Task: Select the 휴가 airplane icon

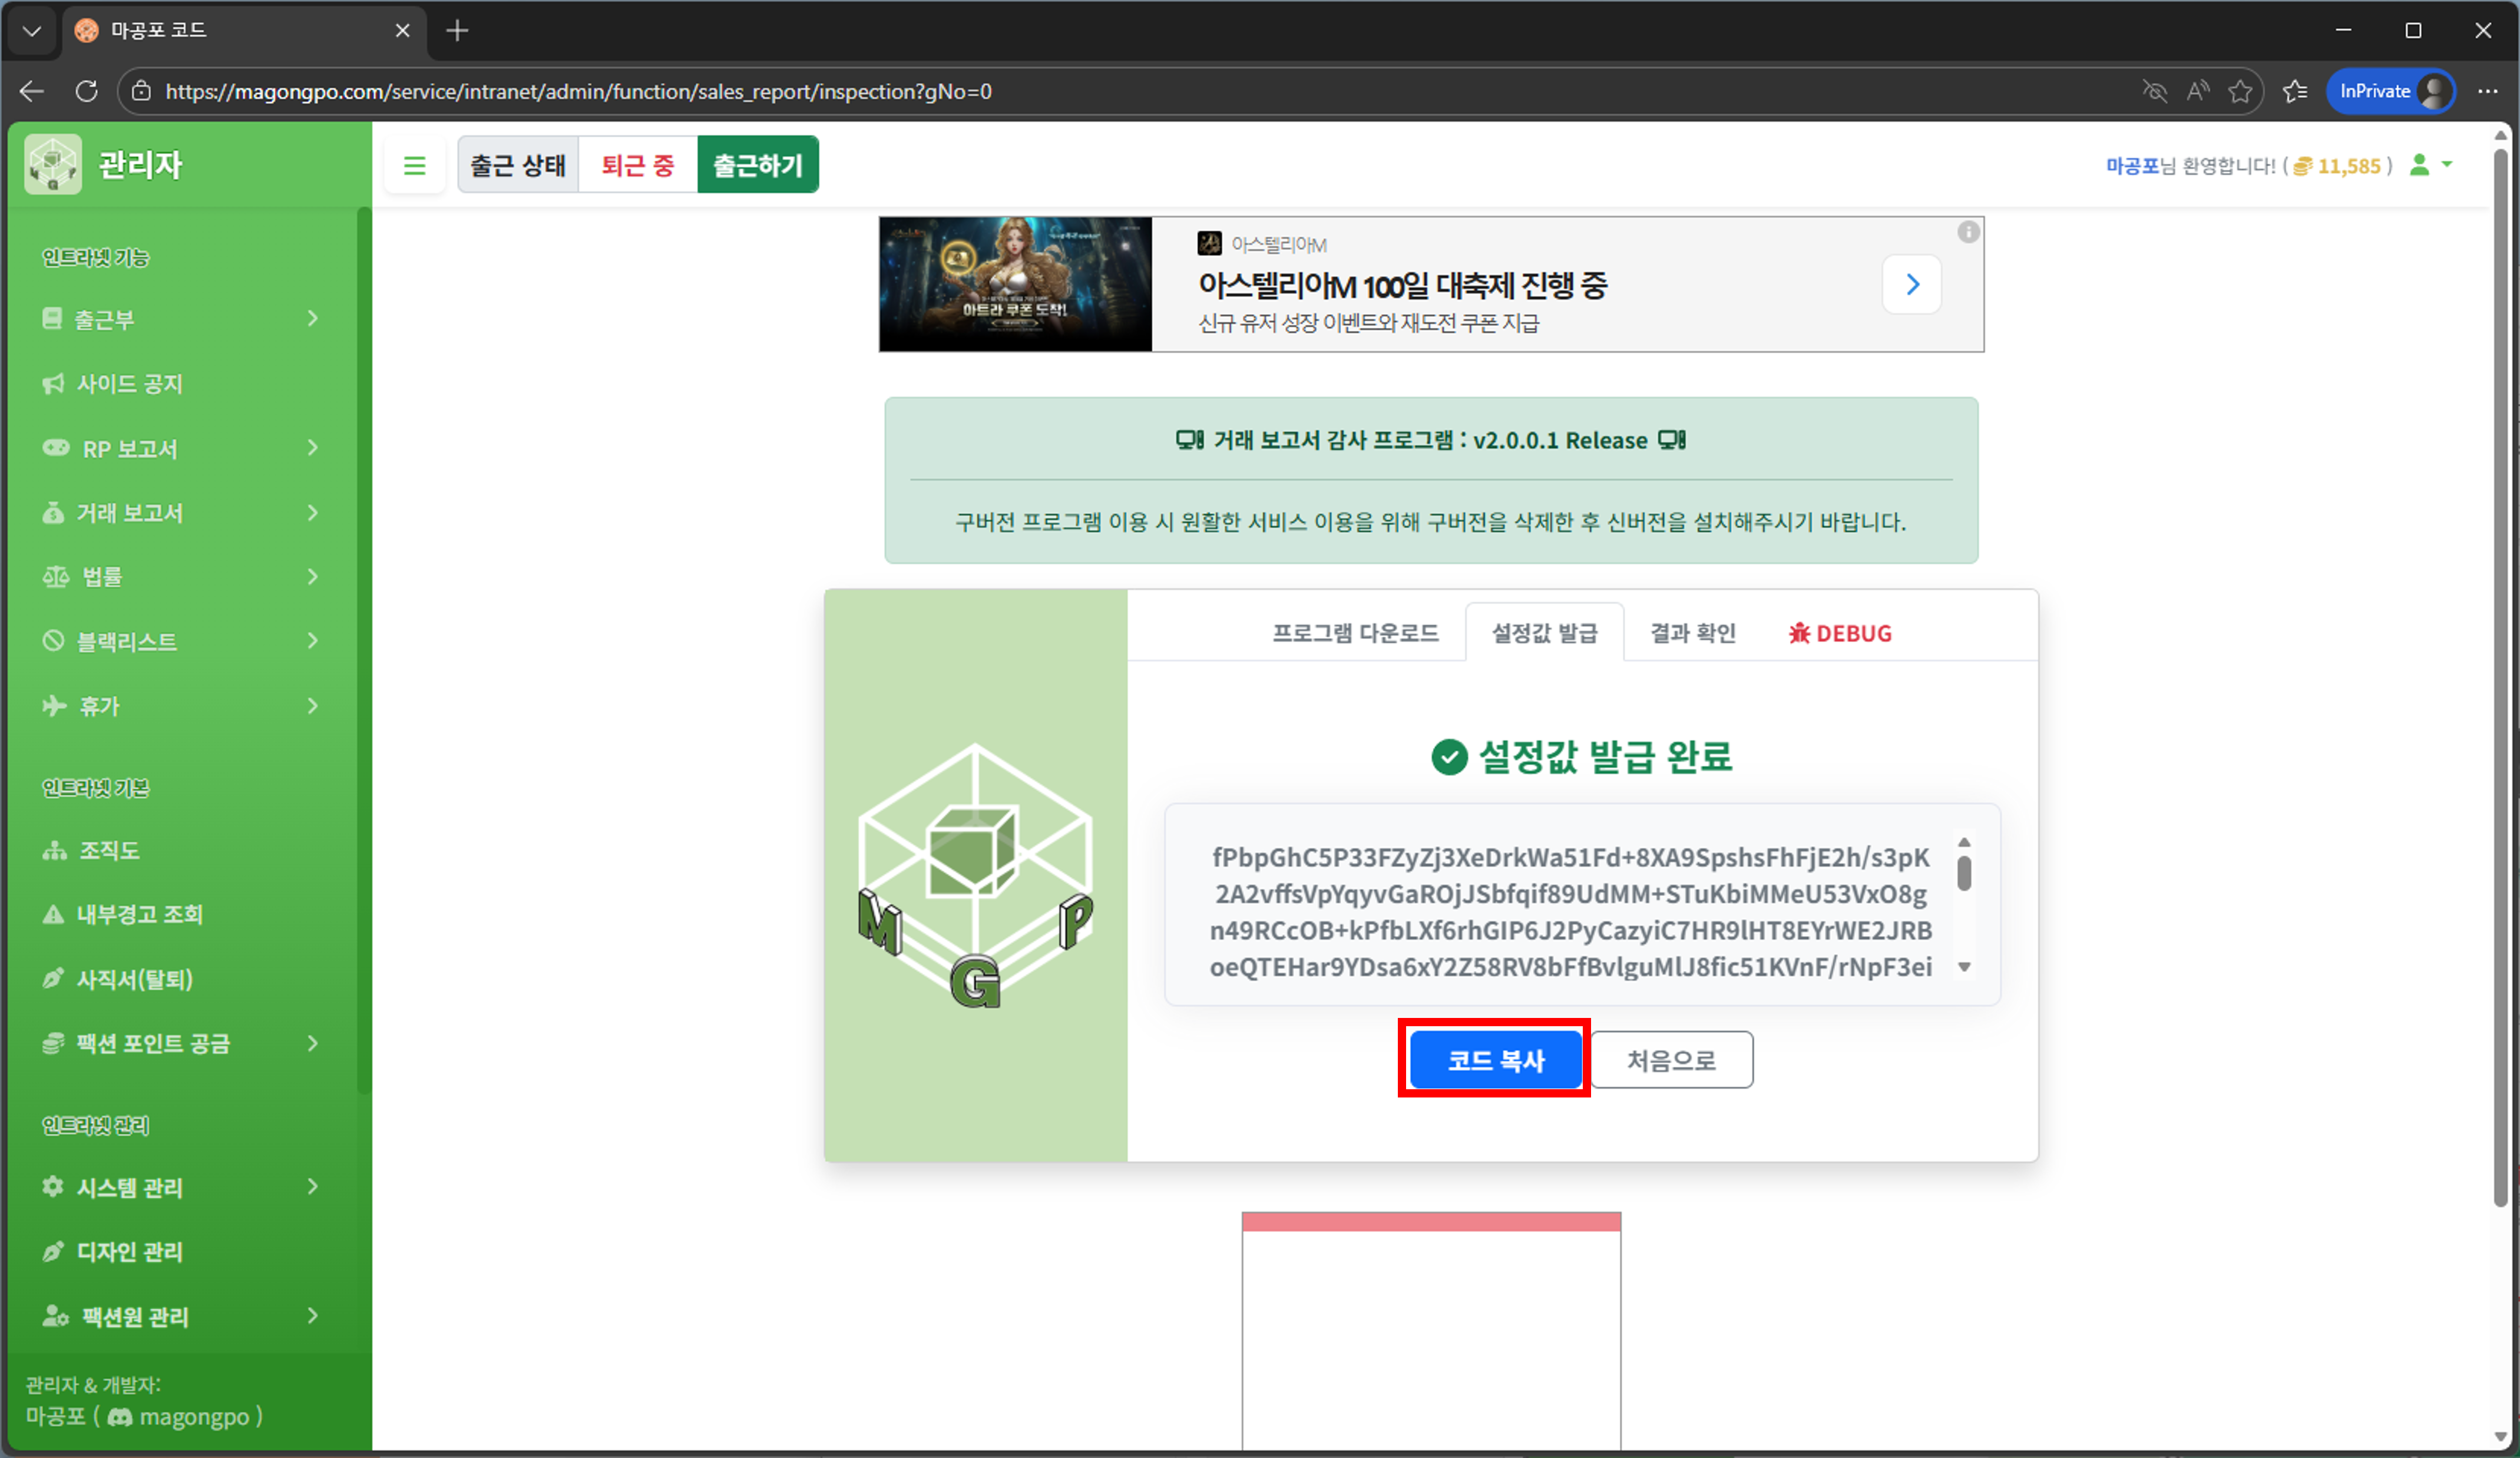Action: (54, 705)
